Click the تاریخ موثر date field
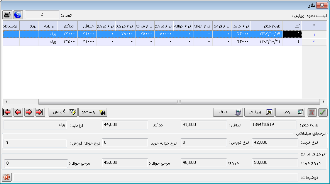 pyautogui.click(x=273, y=125)
